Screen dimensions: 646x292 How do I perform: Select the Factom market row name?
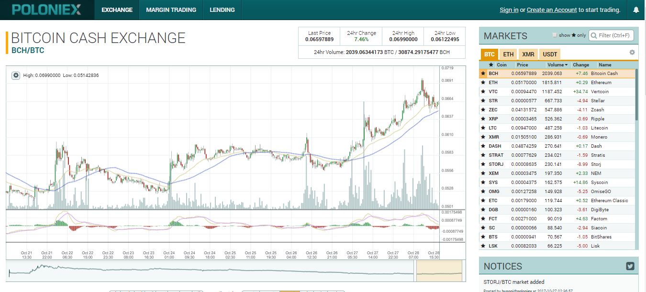point(600,219)
